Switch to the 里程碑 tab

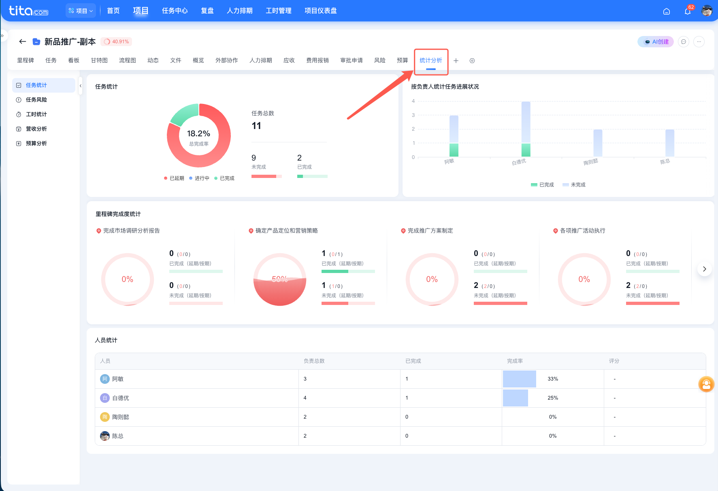(26, 61)
